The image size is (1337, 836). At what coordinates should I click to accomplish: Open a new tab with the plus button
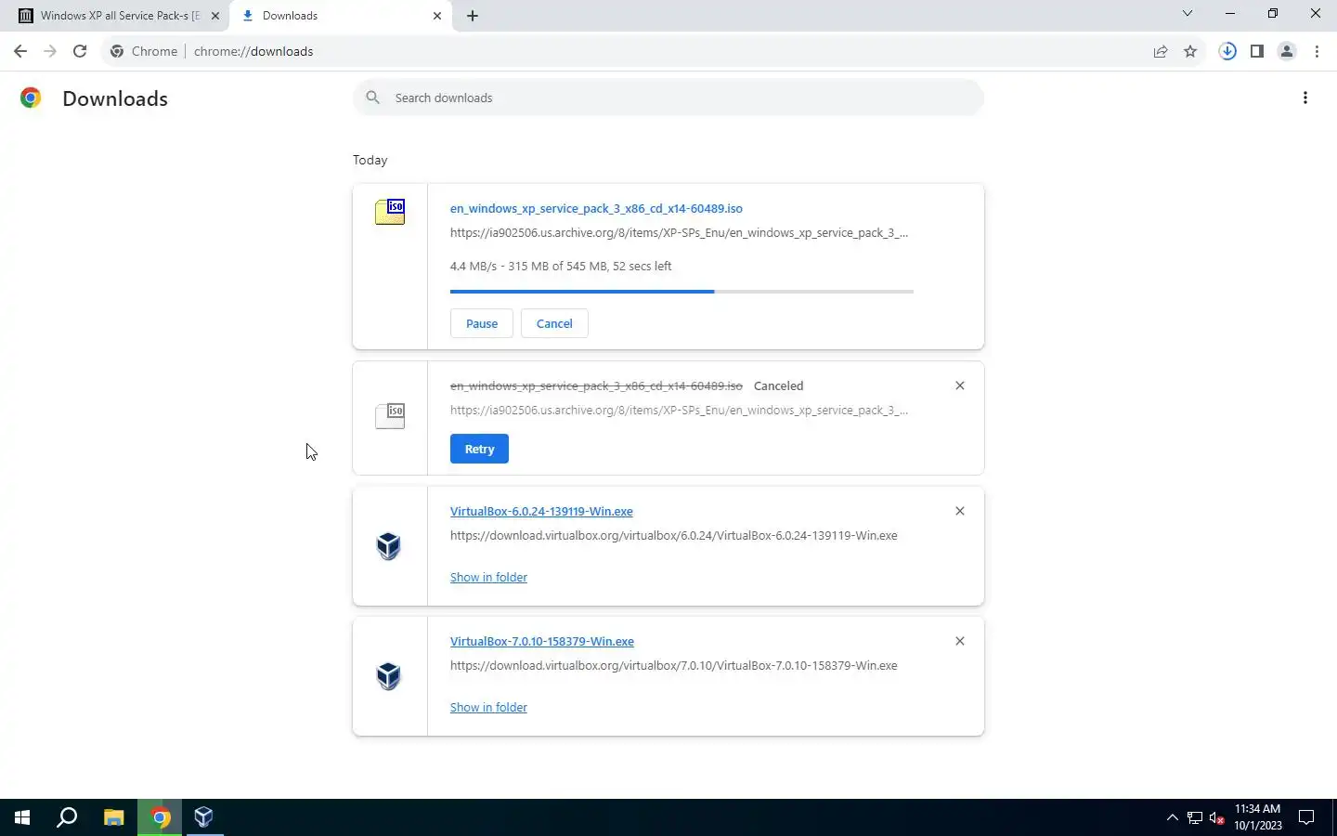pos(473,16)
